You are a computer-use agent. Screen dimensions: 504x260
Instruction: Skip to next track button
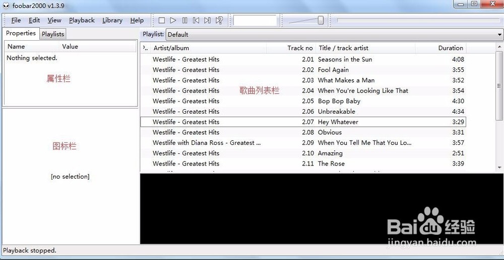tap(207, 21)
